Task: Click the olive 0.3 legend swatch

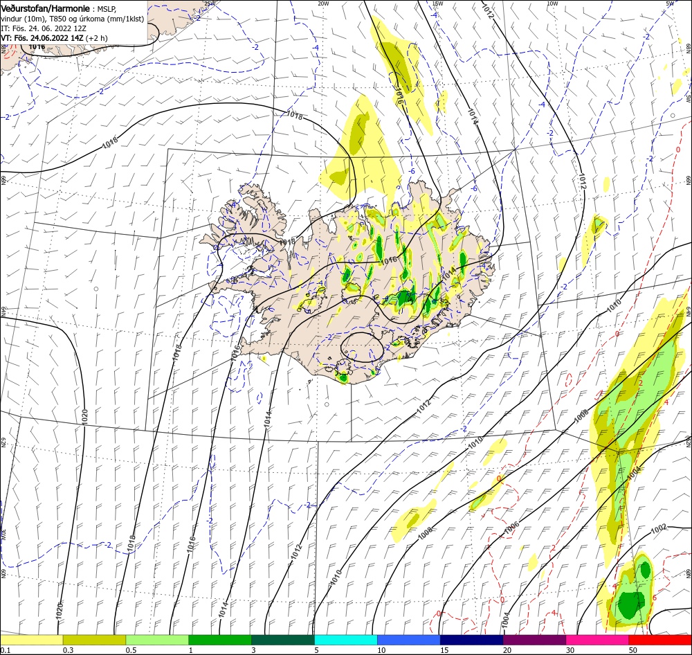Action: 94,640
